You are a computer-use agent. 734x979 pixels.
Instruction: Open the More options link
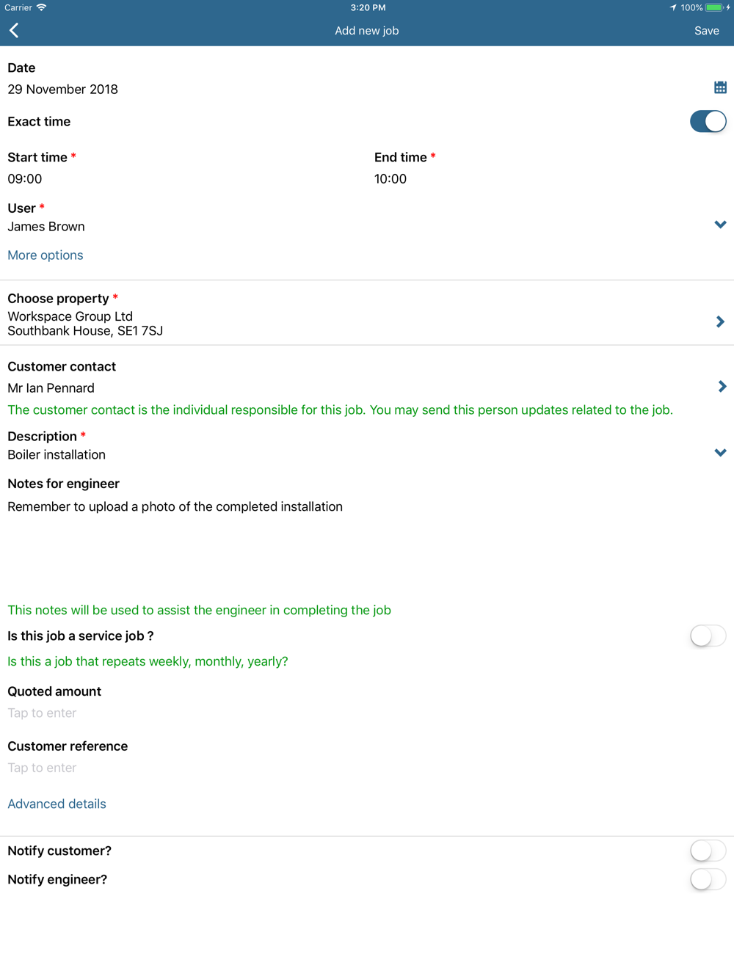click(46, 255)
